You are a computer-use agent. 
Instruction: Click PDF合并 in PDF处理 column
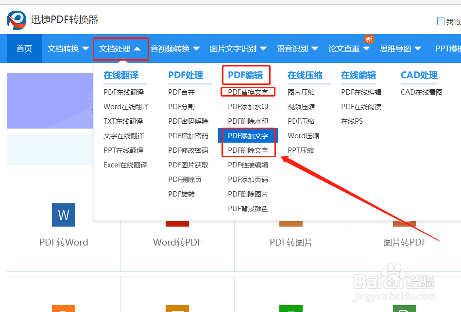coord(181,92)
